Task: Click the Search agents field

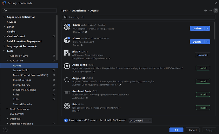Action: [x=139, y=17]
